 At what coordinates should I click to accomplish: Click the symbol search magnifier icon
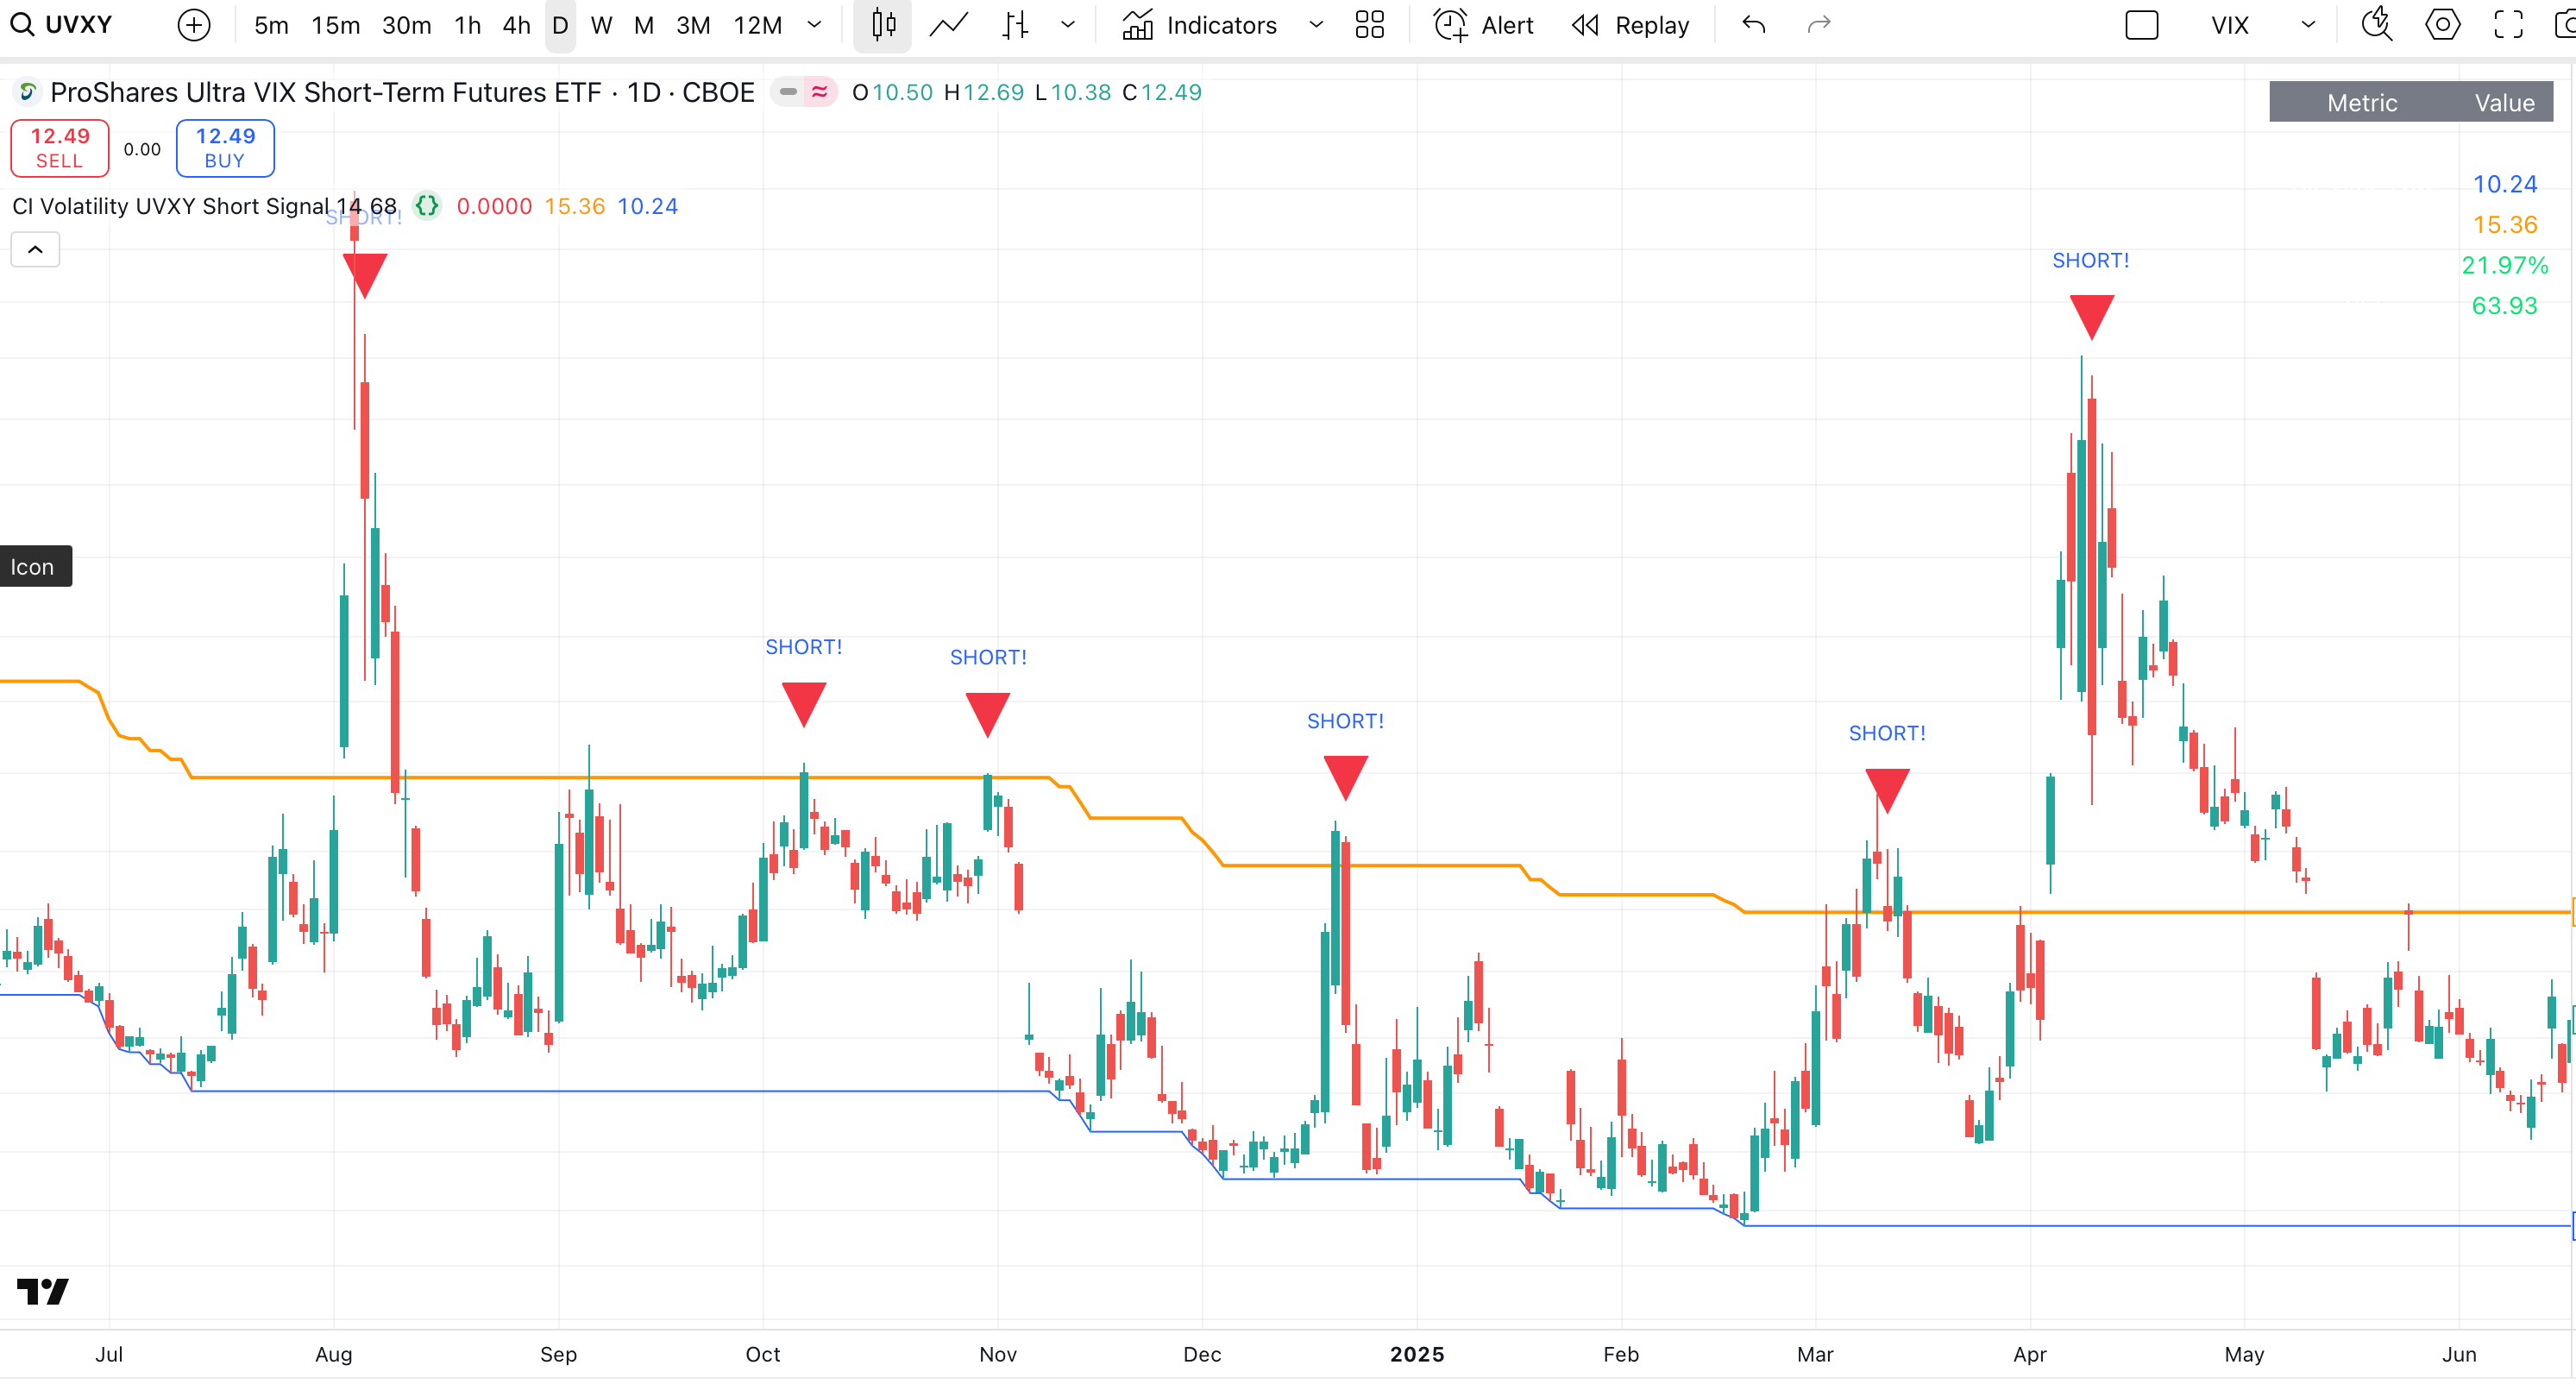point(22,25)
